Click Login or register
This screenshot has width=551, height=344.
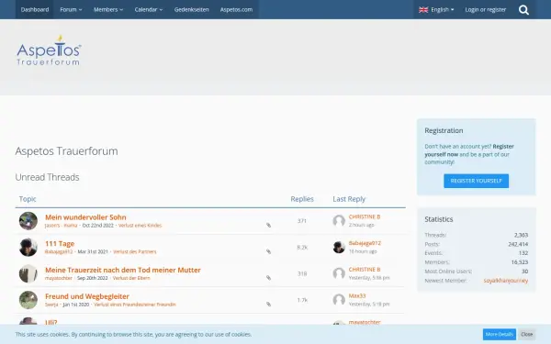point(485,10)
